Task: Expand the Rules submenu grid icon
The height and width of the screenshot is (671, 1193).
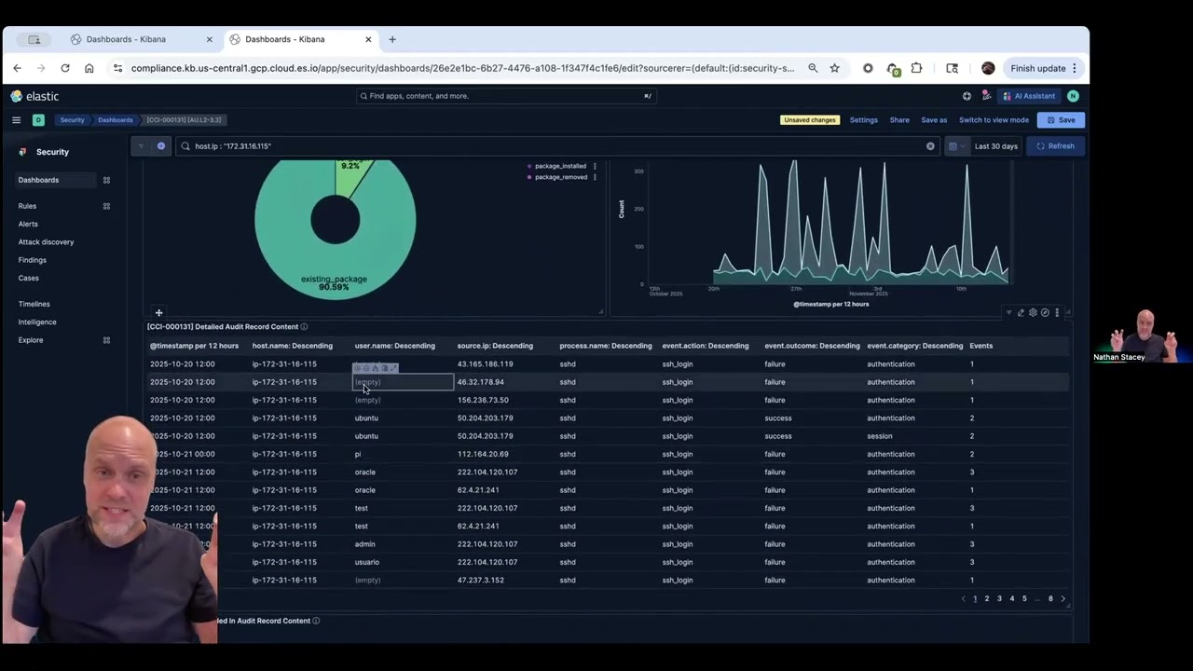Action: pyautogui.click(x=106, y=206)
